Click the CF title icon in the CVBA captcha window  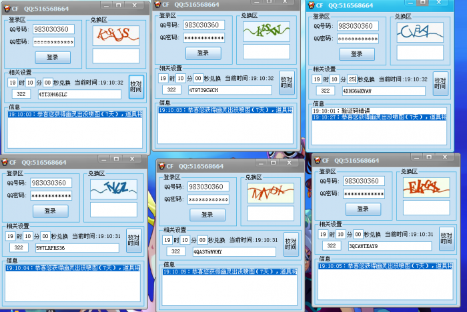[312, 5]
